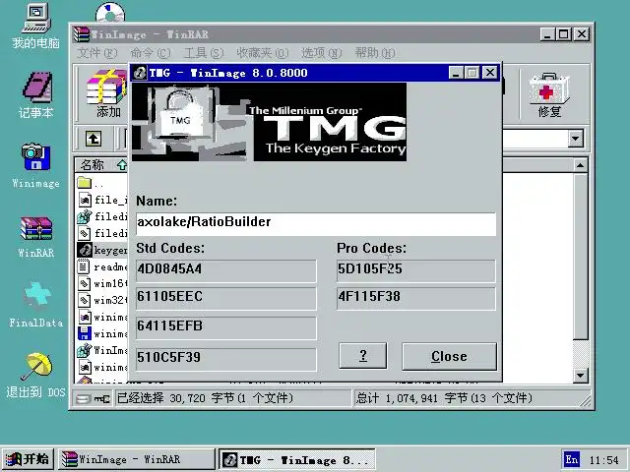Click the disk icon in WinRAR status bar
This screenshot has width=630, height=472.
tap(83, 399)
